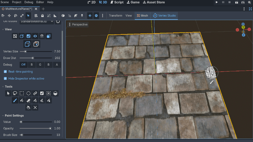
Task: Activate the scale mode toolbar icon
Action: point(22,15)
